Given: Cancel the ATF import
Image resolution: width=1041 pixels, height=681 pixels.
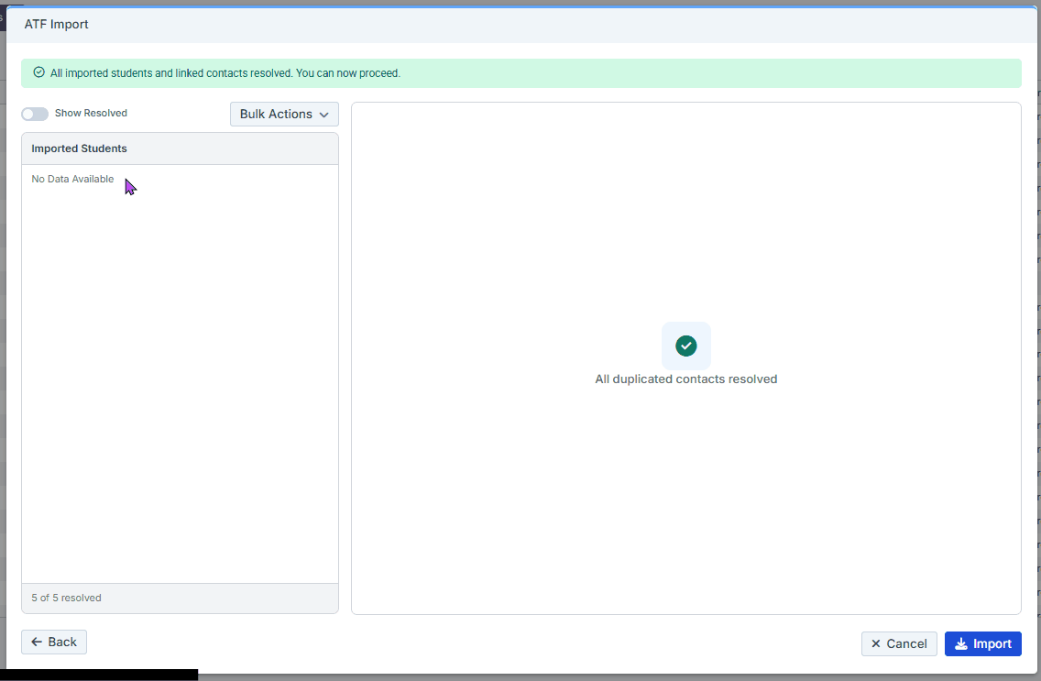Looking at the screenshot, I should coord(899,643).
